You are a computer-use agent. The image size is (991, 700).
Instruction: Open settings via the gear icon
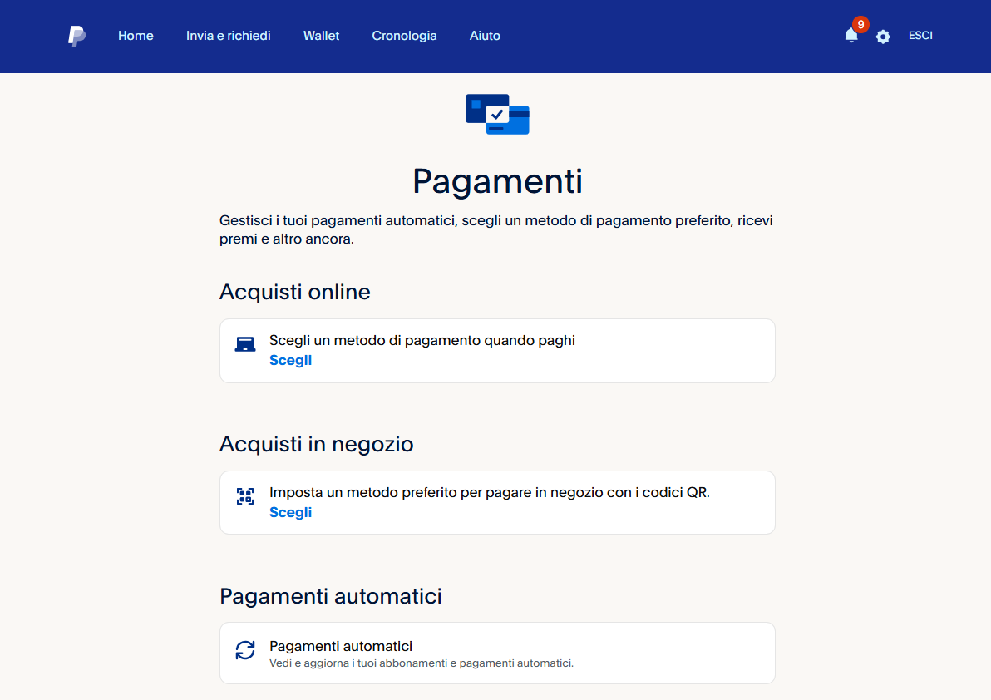(x=883, y=37)
